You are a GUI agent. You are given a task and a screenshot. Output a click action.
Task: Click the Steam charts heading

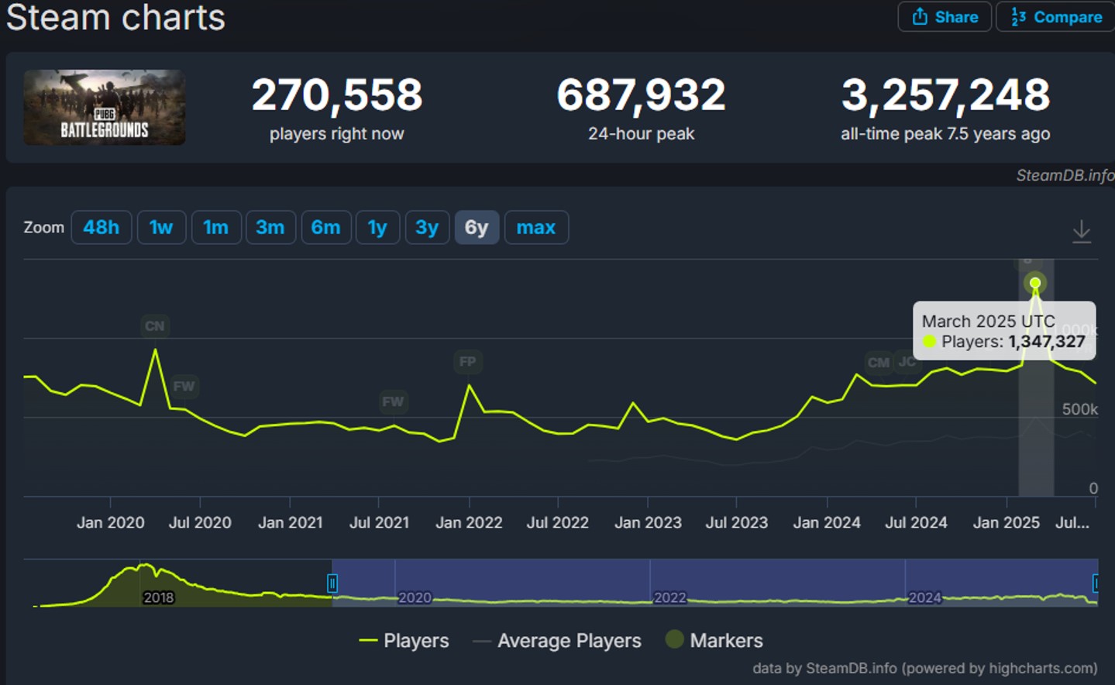(116, 17)
